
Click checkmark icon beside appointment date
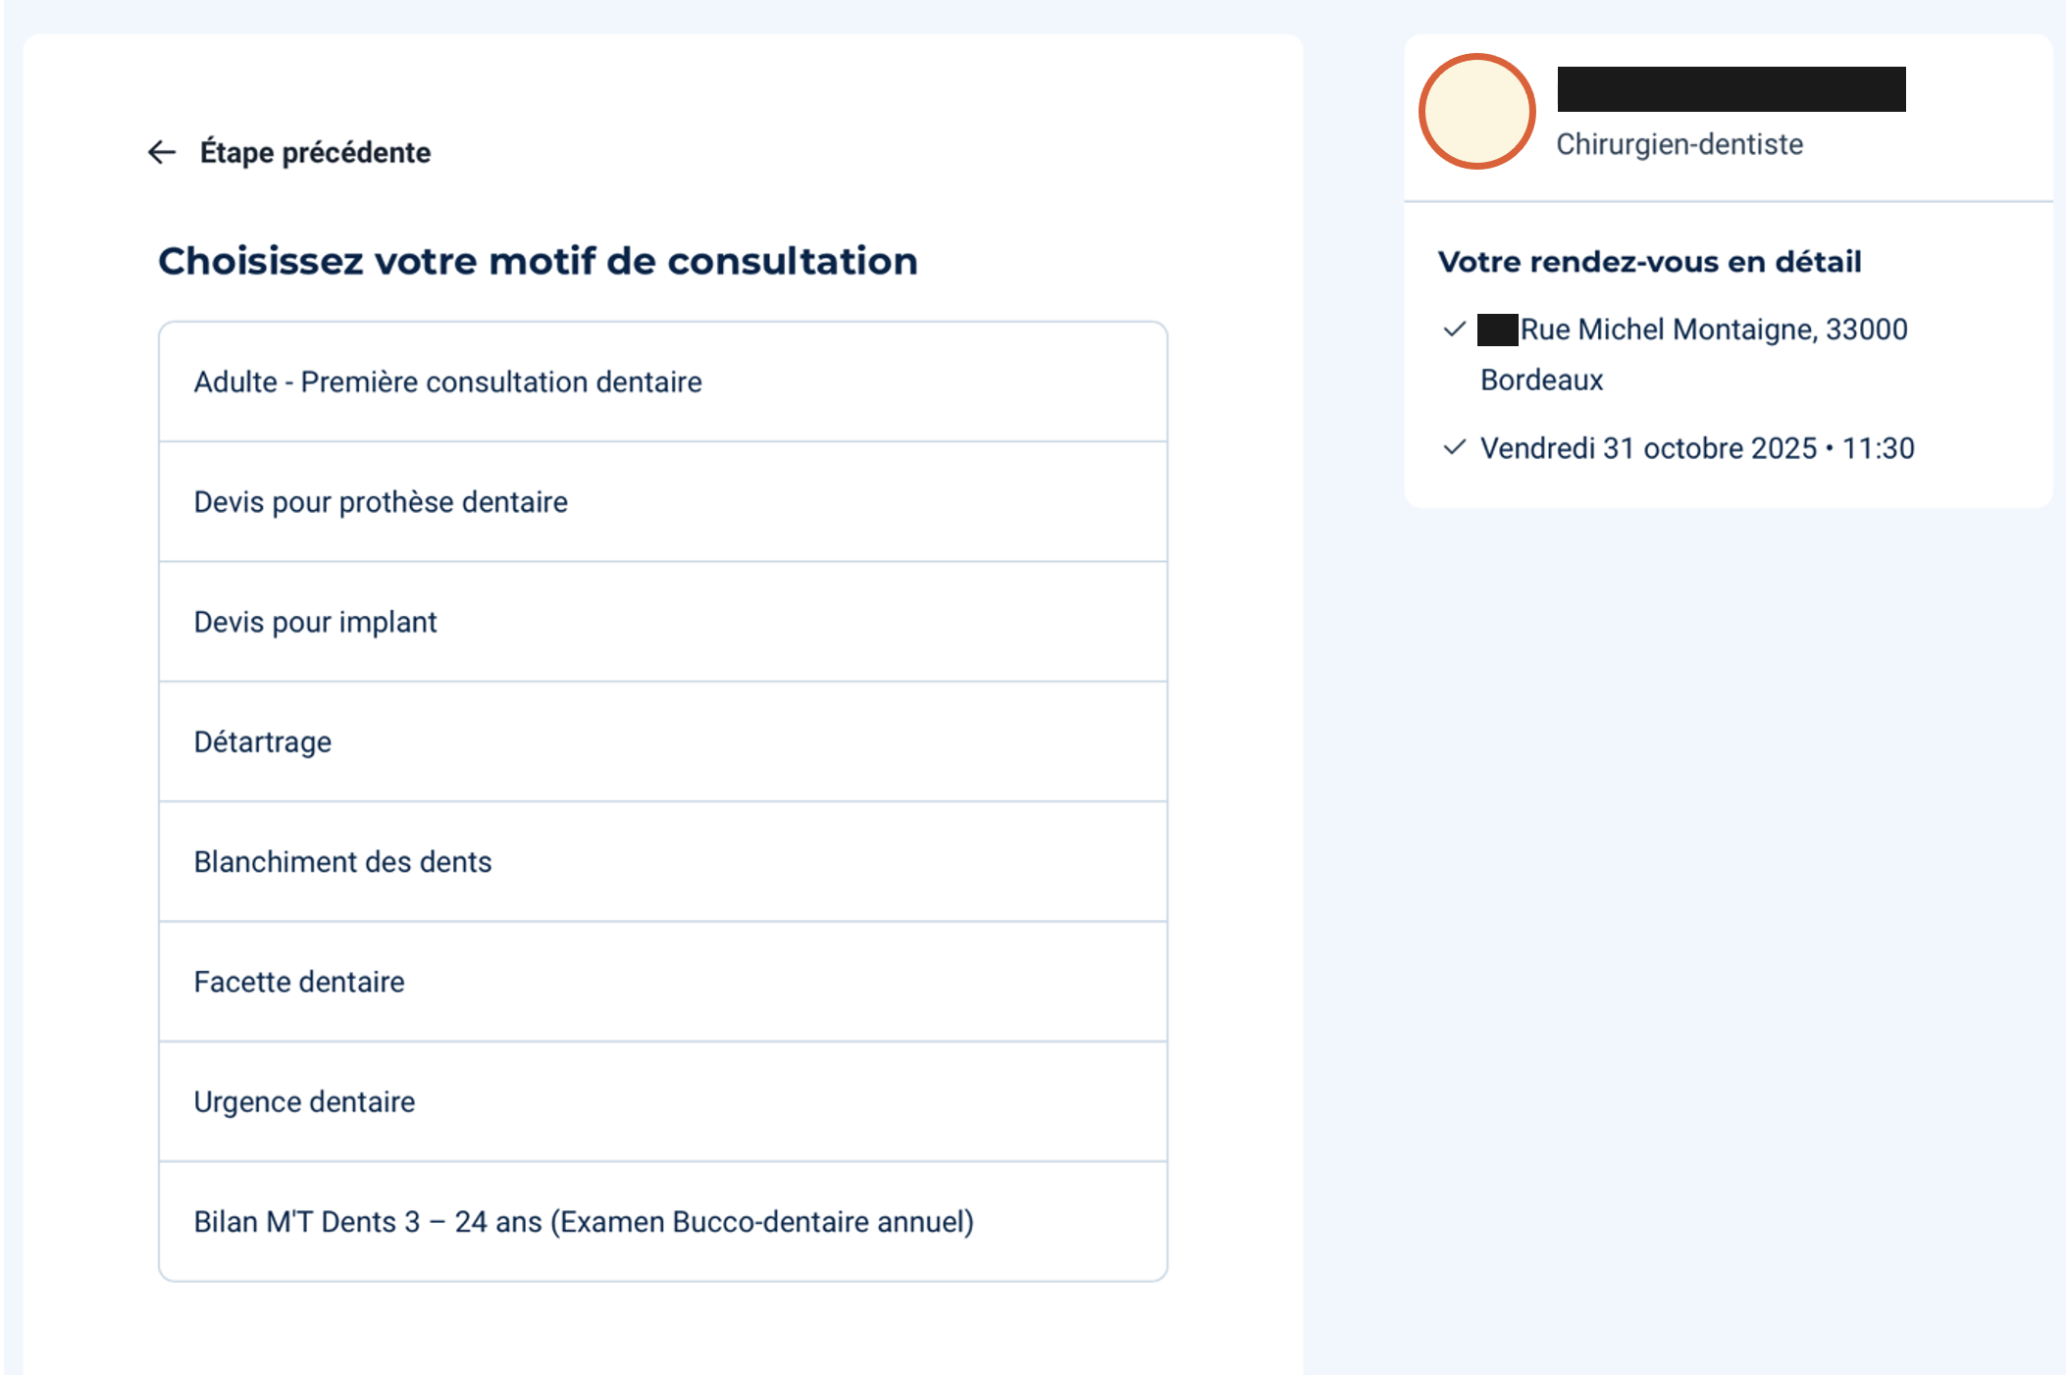(1454, 448)
